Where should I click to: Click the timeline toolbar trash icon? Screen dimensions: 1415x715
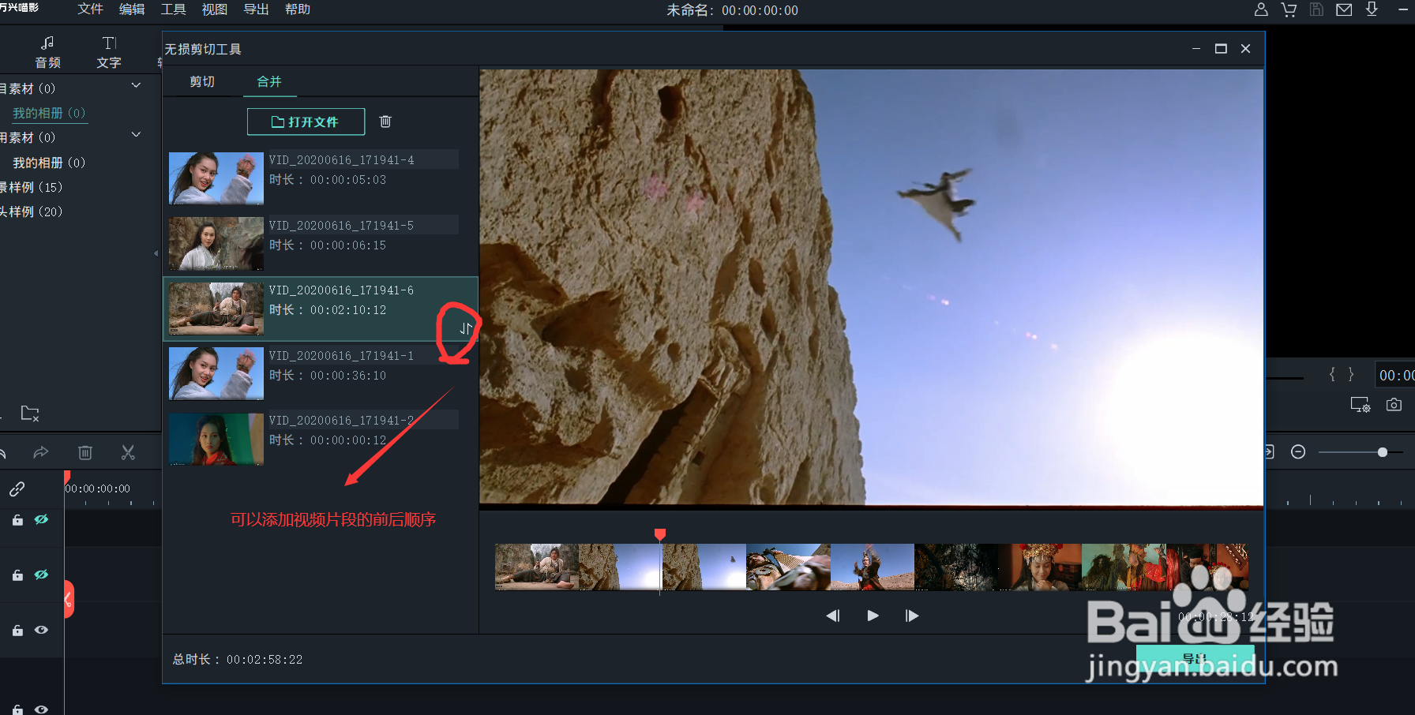[85, 452]
